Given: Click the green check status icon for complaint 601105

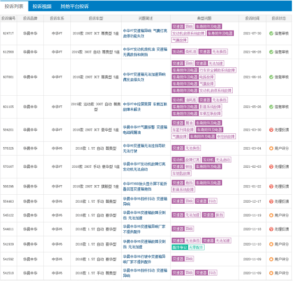Looking at the screenshot, I should [271, 106].
